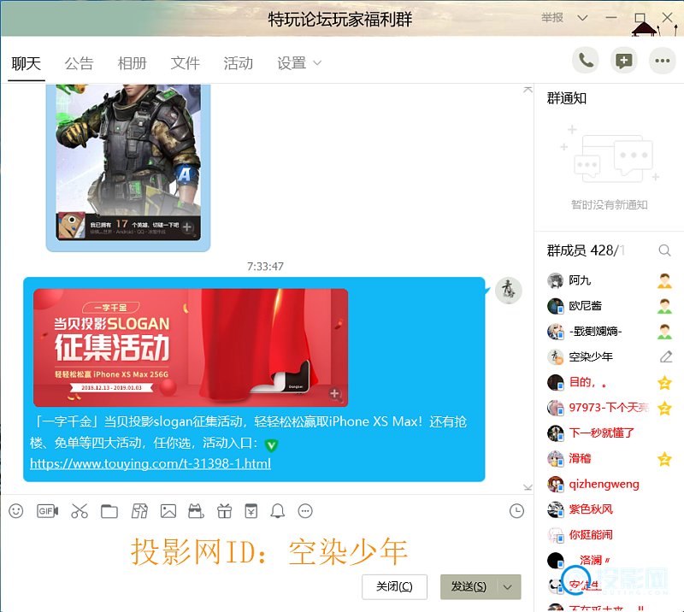
Task: Open the 当贝投影 SLOGAN banner image
Action: click(191, 348)
